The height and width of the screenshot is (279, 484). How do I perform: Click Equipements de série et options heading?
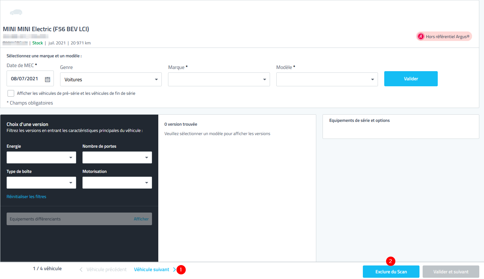359,121
